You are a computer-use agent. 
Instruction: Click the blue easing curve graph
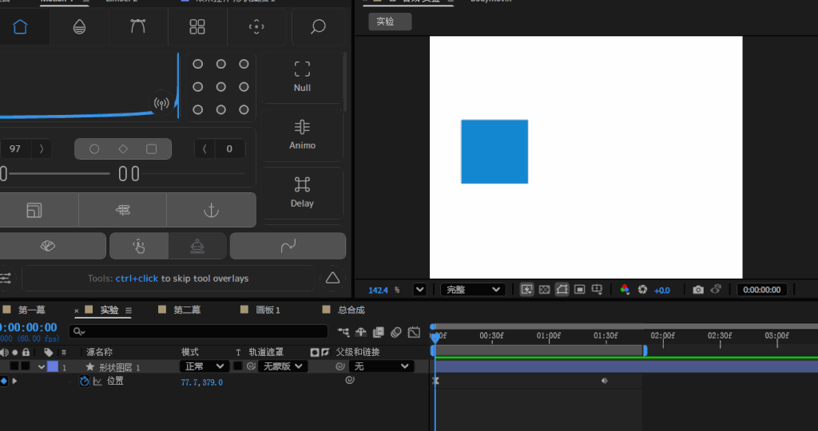coord(89,86)
